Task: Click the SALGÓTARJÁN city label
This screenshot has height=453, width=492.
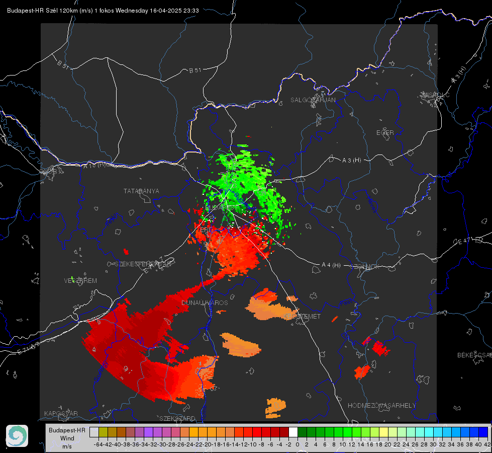Action: click(x=313, y=100)
